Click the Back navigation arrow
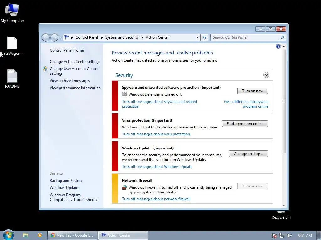The image size is (321, 240). [45, 37]
